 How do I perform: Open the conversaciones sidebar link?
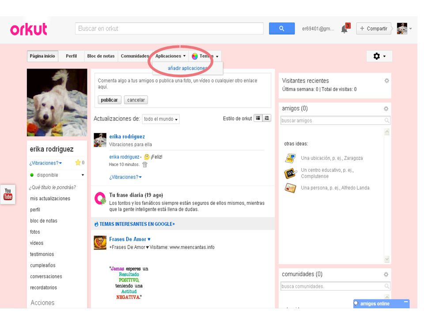pos(46,276)
